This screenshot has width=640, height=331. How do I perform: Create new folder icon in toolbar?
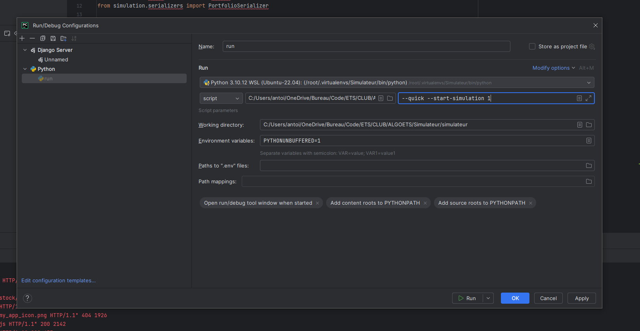[x=63, y=38]
